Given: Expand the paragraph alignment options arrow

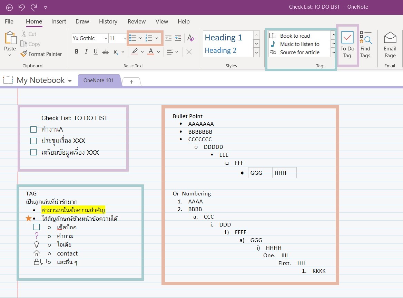Looking at the screenshot, I should point(177,52).
